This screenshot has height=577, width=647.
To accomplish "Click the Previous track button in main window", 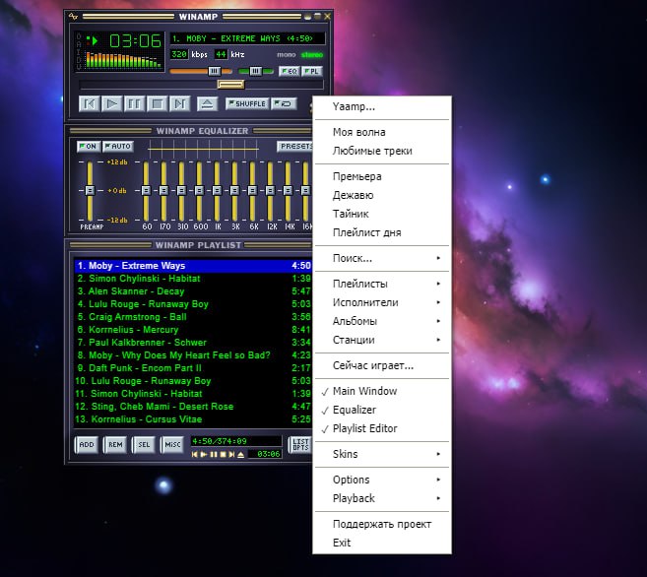I will 90,103.
